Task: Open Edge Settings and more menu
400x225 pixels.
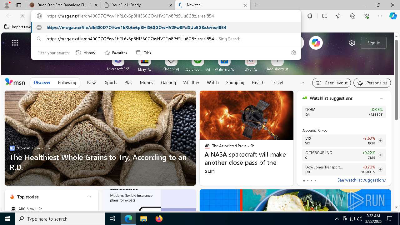Action: 380,16
